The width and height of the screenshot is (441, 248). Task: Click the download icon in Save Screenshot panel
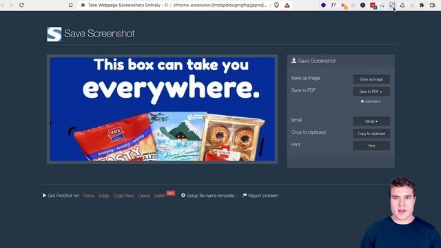tap(294, 61)
